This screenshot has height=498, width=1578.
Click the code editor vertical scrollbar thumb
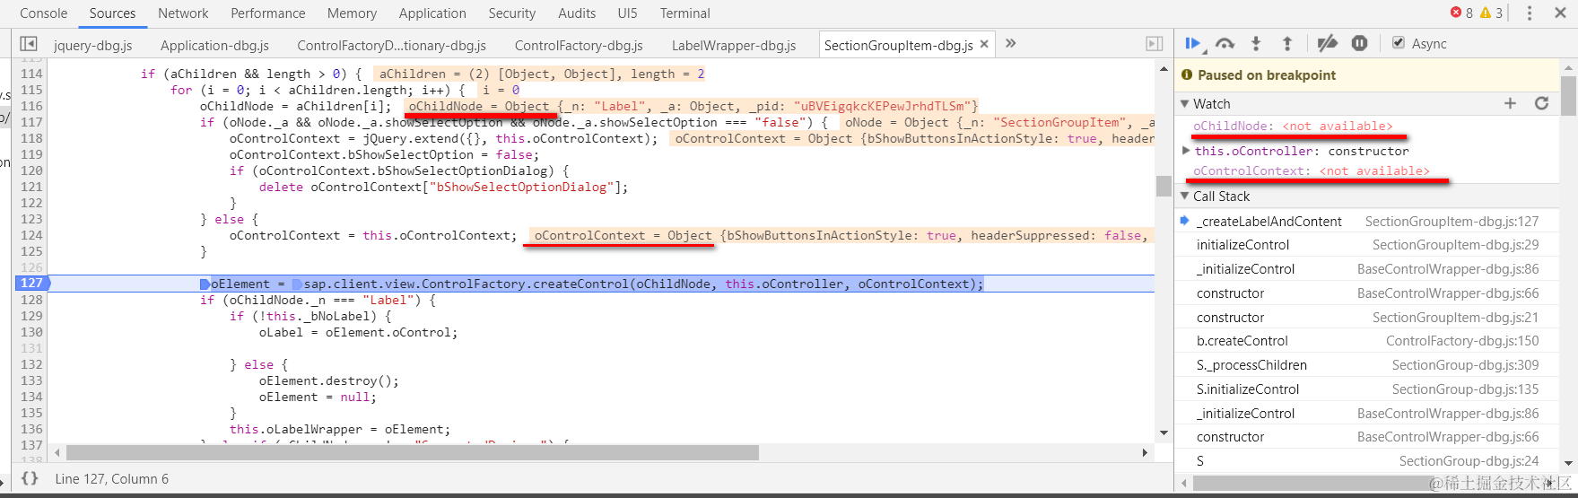(1164, 186)
